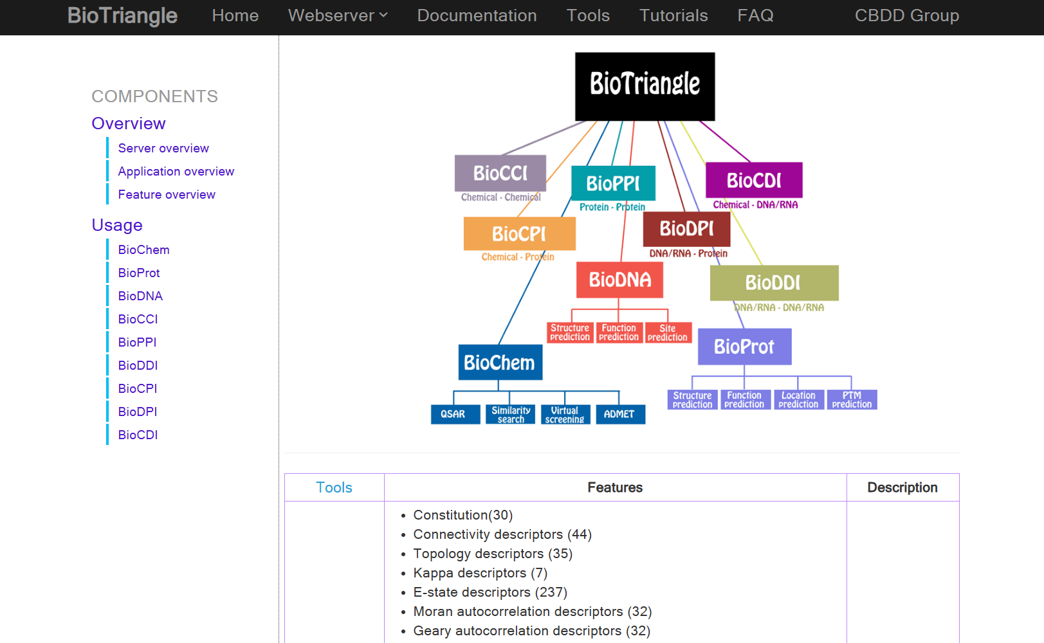Image resolution: width=1044 pixels, height=643 pixels.
Task: Select E-state descriptors (237) entry
Action: tap(490, 592)
